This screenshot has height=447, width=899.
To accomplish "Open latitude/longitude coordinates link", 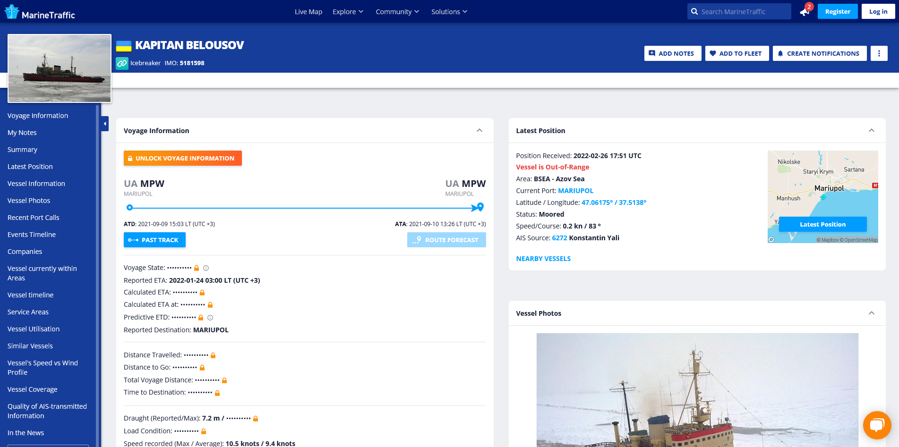I will pyautogui.click(x=614, y=202).
